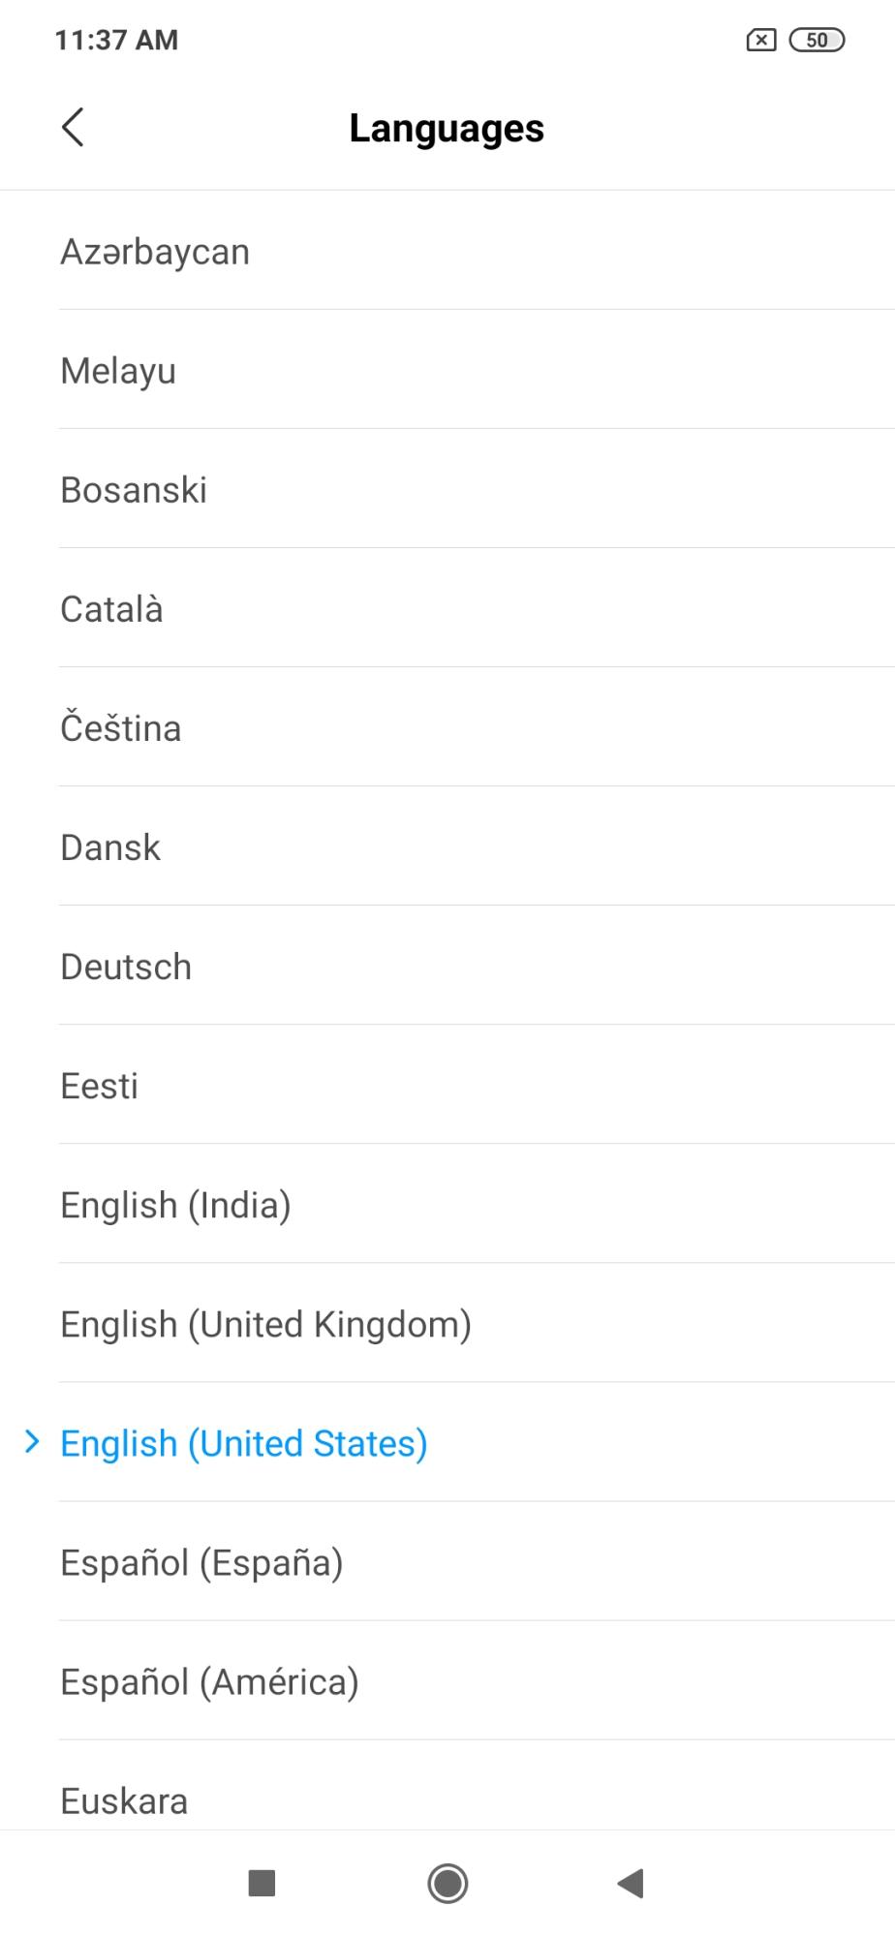The width and height of the screenshot is (895, 1937).
Task: Set language to Eesti
Action: tap(99, 1086)
